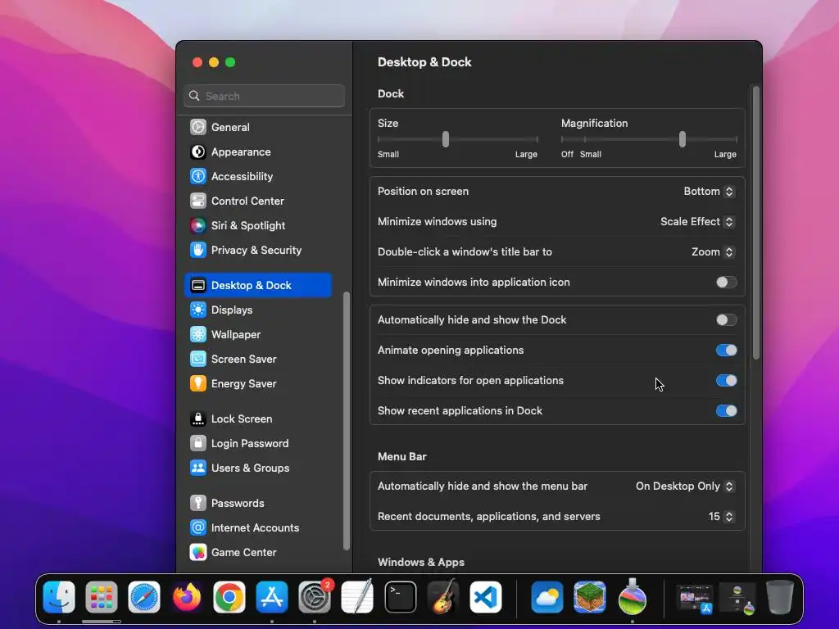The width and height of the screenshot is (839, 629).
Task: Adjust the Magnification slider
Action: pyautogui.click(x=683, y=139)
